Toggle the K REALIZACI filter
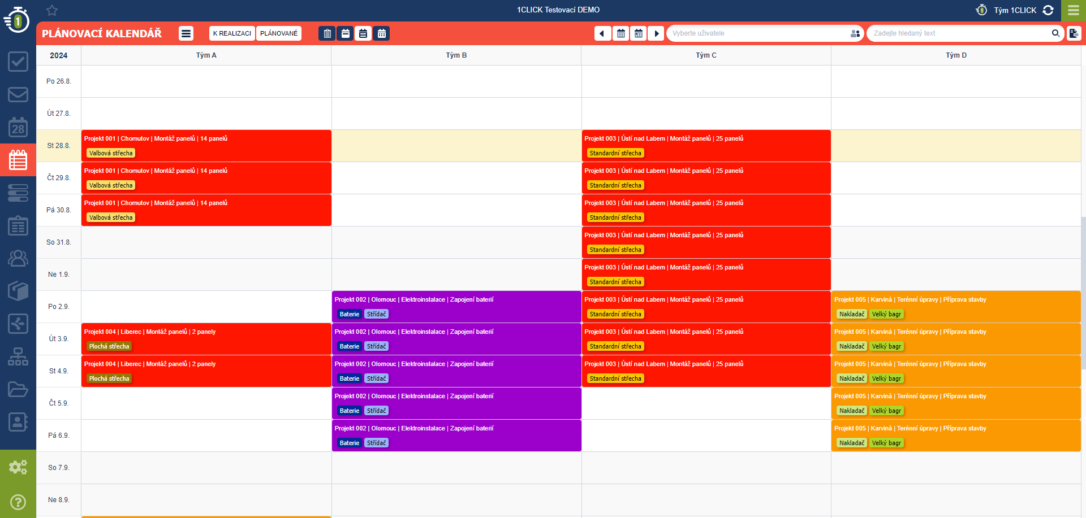This screenshot has width=1086, height=518. (232, 33)
